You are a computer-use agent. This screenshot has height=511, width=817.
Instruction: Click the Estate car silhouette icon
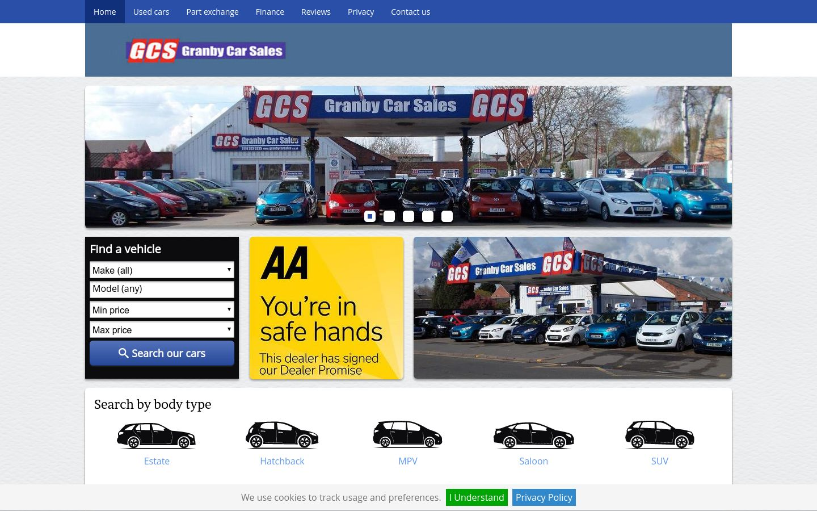coord(157,435)
